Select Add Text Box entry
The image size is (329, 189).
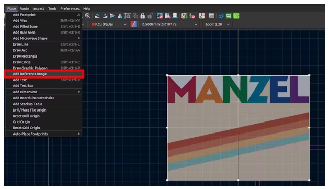[x=43, y=86]
